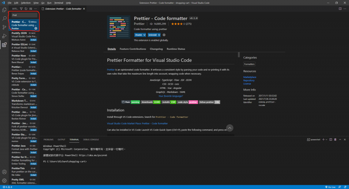Viewport: 349px width, 189px height.
Task: Open Extensions views and more actions
Action: click(x=35, y=9)
